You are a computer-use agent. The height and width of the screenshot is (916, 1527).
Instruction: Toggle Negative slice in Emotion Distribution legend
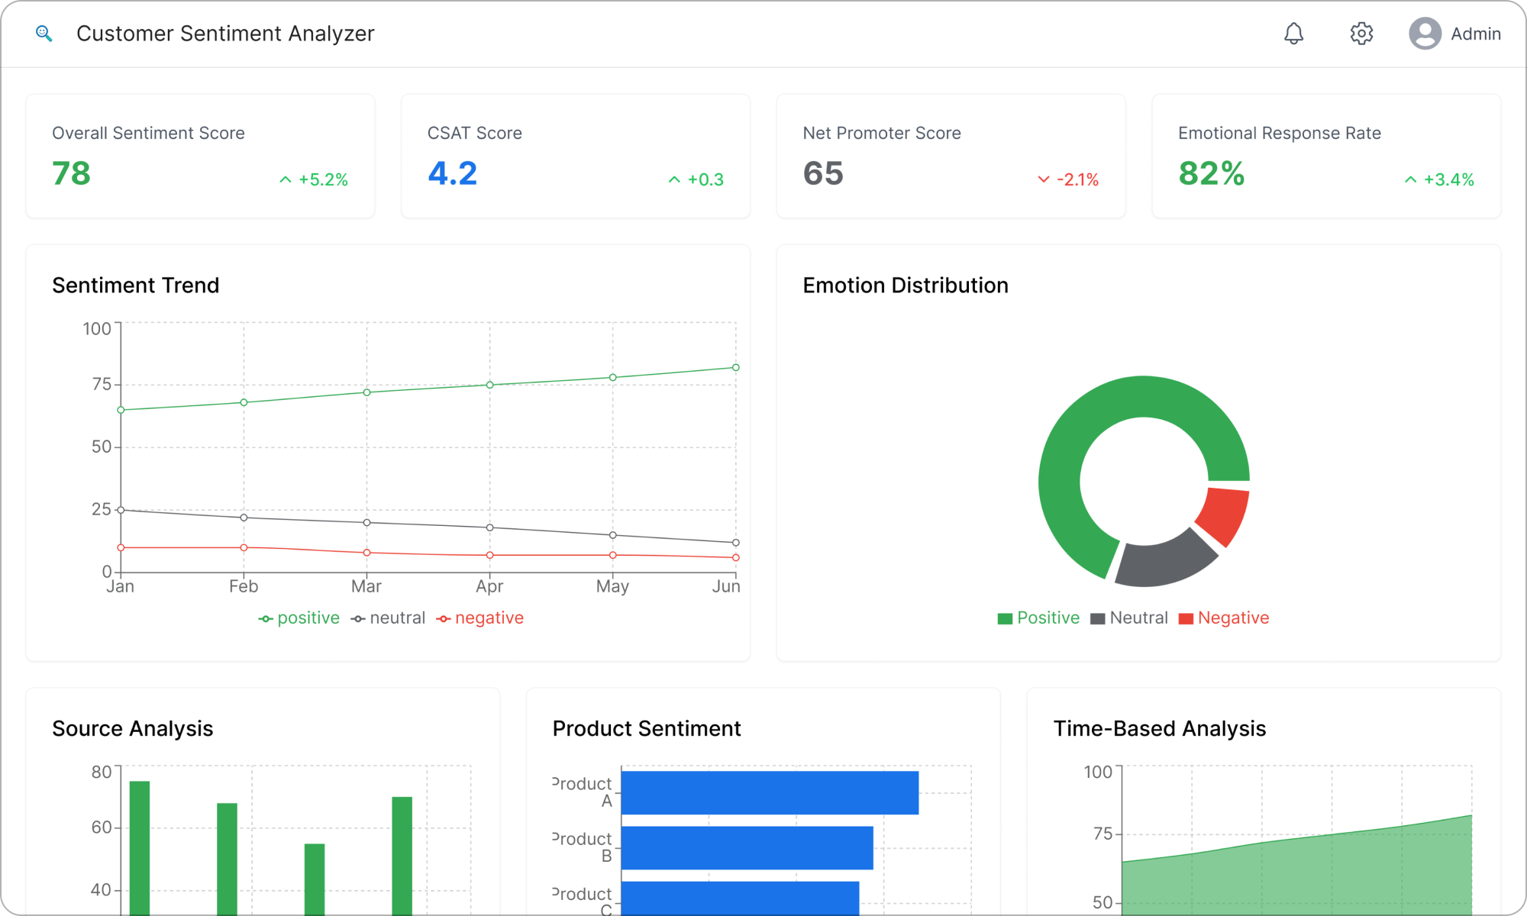1222,618
